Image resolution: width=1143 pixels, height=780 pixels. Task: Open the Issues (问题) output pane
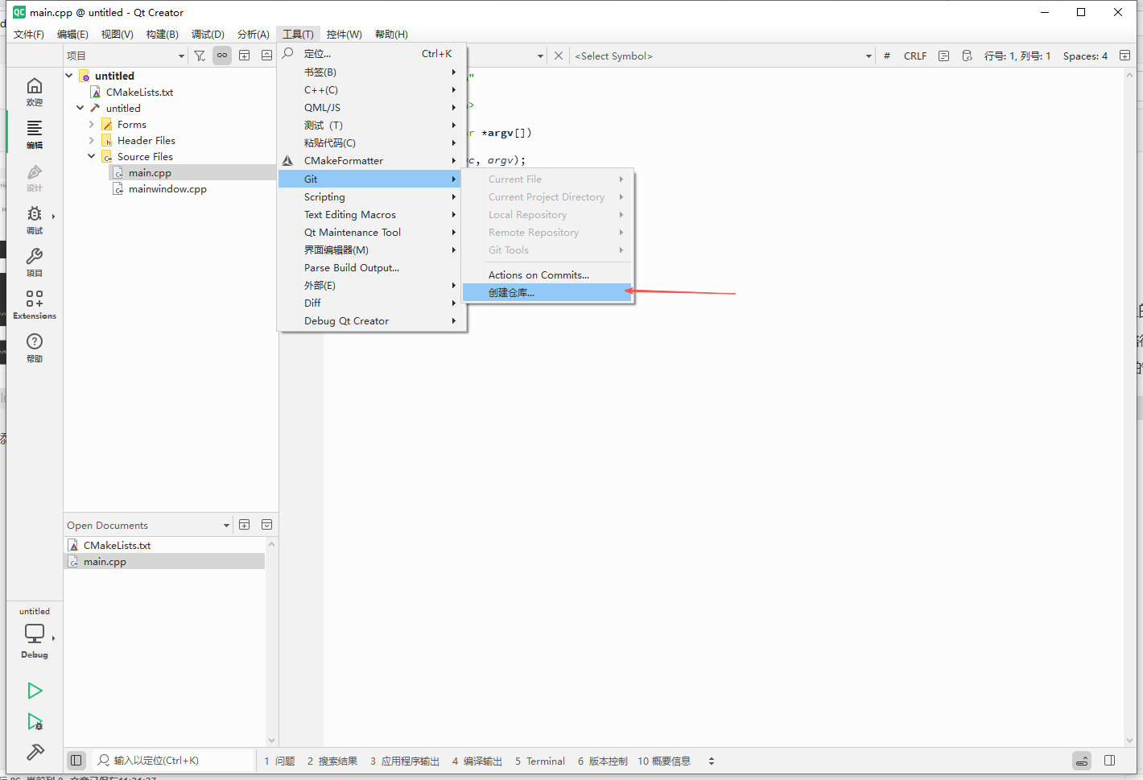coord(279,761)
